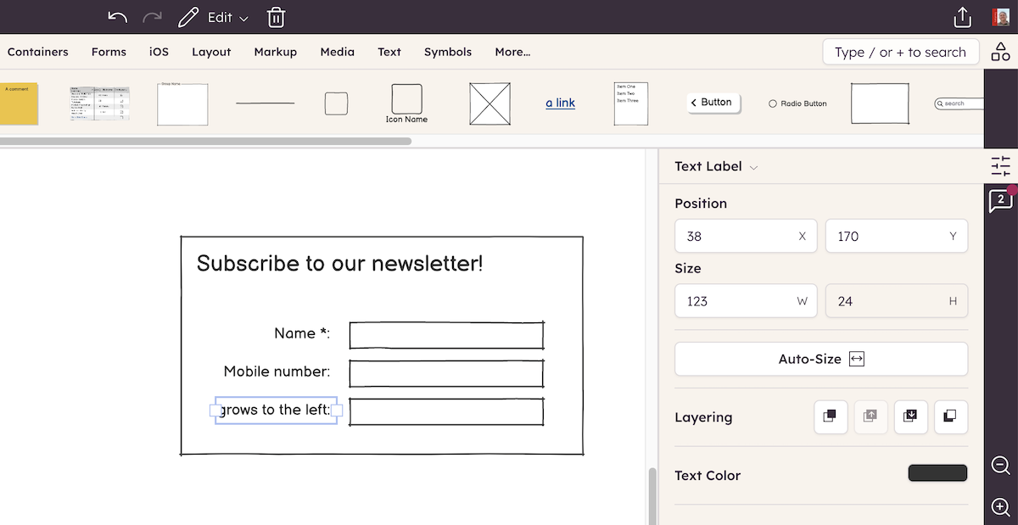Open the comments panel showing 2 comments

click(x=1001, y=201)
